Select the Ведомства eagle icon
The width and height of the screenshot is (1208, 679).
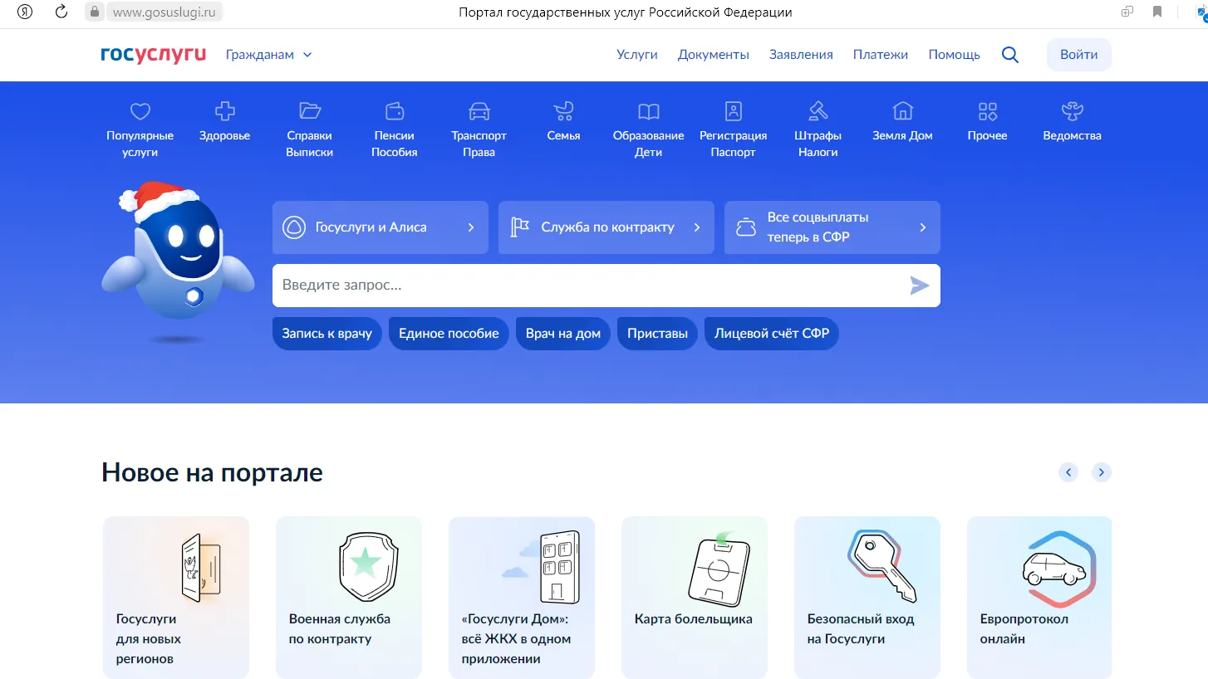1072,111
